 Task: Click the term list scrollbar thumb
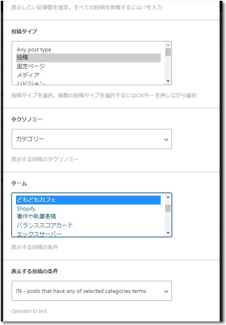click(168, 208)
